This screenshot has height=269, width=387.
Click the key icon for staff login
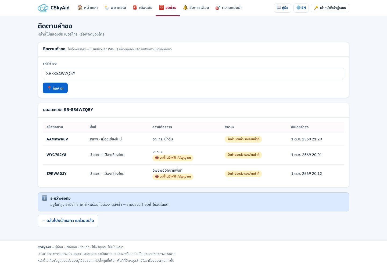coord(316,8)
